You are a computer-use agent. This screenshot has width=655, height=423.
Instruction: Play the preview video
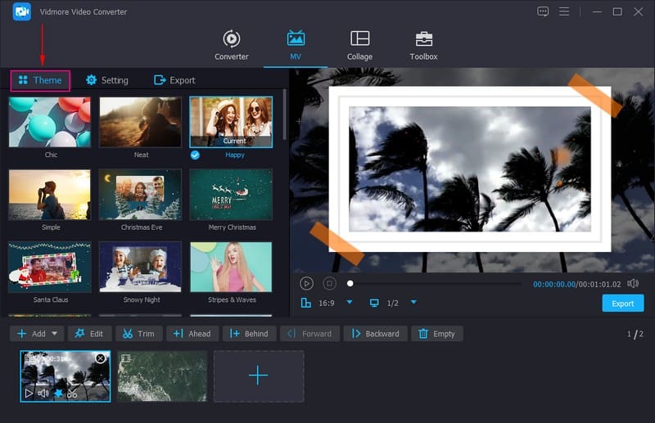(306, 283)
